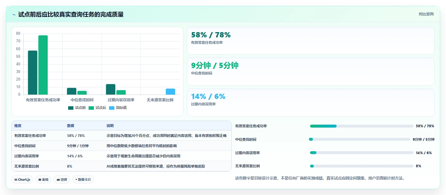Click the 中位查找时间 cell in the table
Viewport: 446px width, 195px height.
click(x=25, y=146)
